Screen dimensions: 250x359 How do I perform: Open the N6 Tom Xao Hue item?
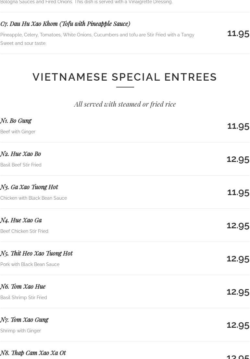click(23, 286)
